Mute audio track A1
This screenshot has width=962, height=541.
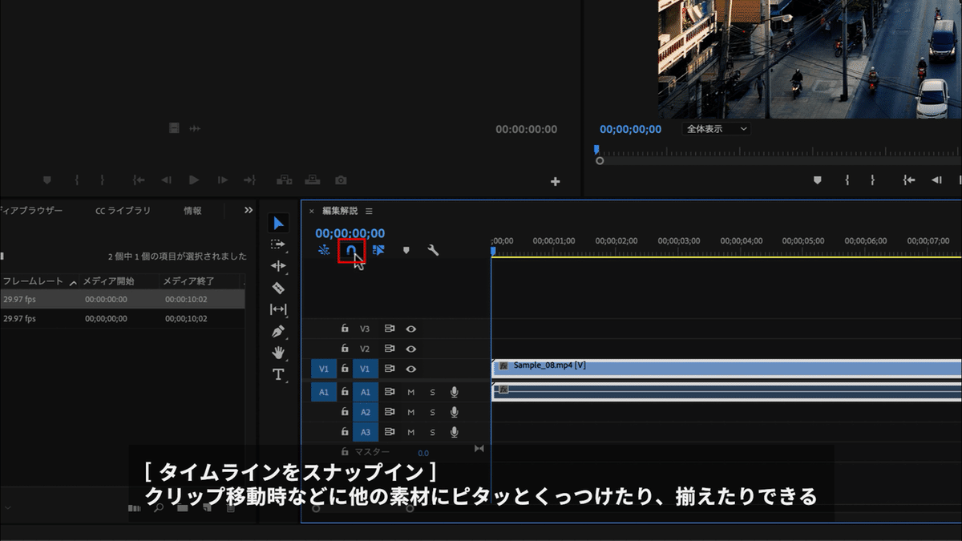(x=411, y=392)
